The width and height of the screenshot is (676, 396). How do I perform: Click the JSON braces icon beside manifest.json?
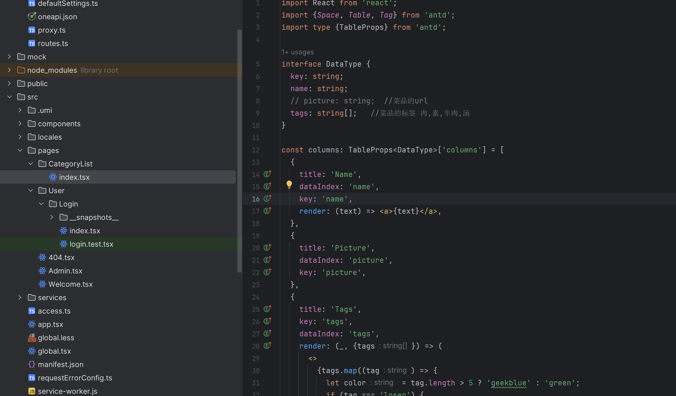[32, 365]
